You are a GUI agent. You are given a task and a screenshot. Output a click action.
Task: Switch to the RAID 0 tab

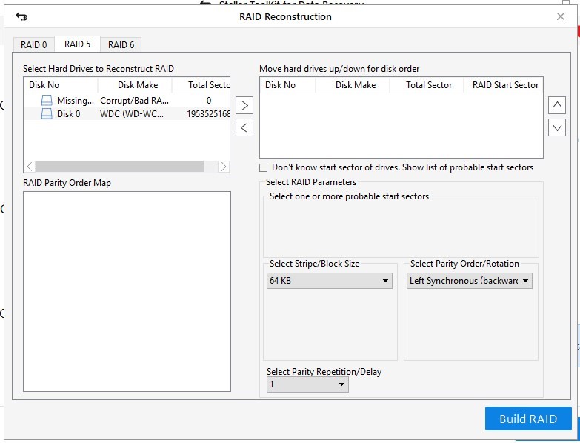point(34,45)
